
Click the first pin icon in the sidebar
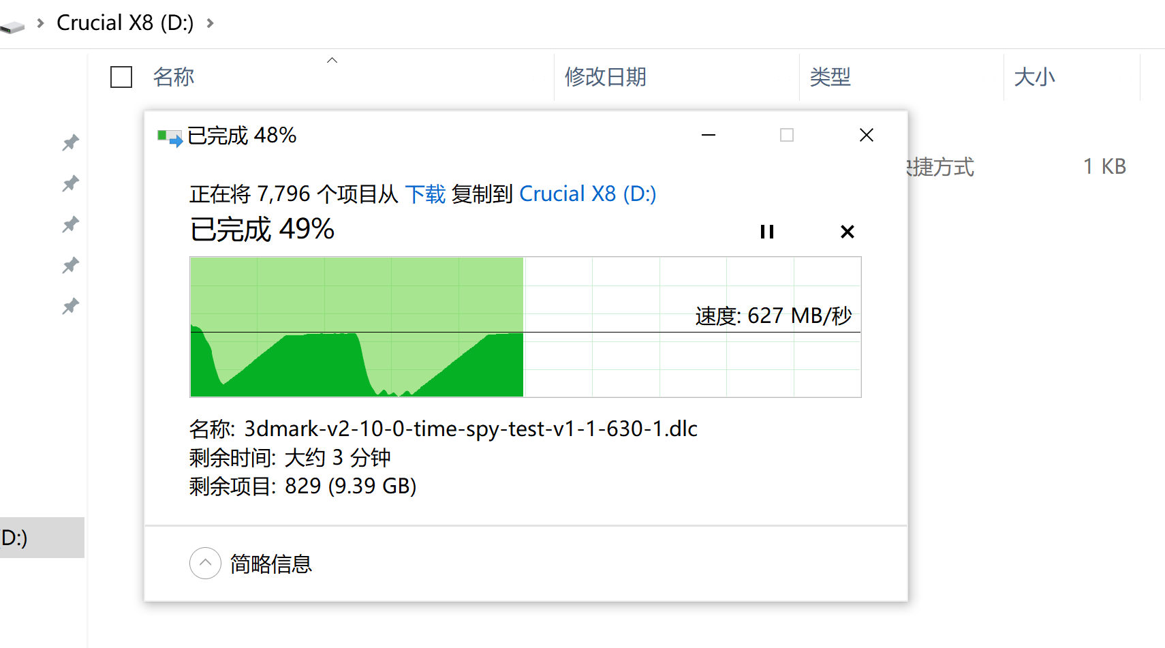[70, 142]
